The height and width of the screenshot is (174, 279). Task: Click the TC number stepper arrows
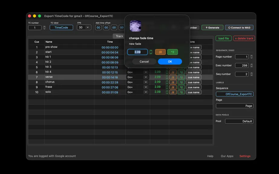44,27
